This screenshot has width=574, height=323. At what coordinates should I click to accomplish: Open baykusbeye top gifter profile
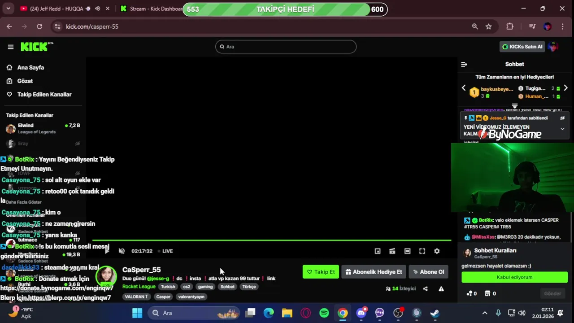click(x=496, y=89)
